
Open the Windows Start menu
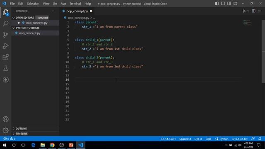click(5, 145)
